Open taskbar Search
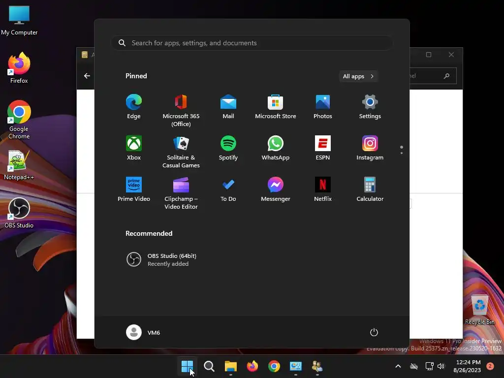The width and height of the screenshot is (504, 378). pos(209,366)
